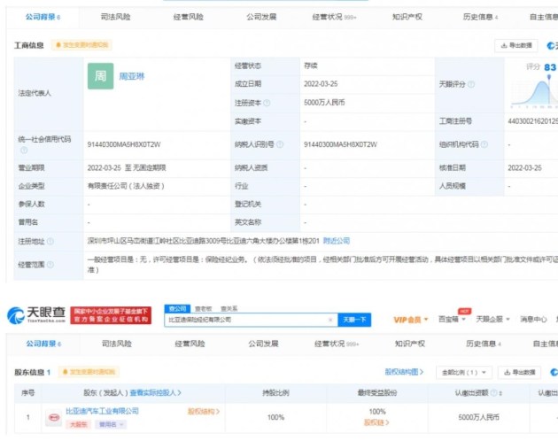This screenshot has height=441, width=558.
Task: Click the sort arrows on 认缴出资额 column
Action: [x=500, y=393]
